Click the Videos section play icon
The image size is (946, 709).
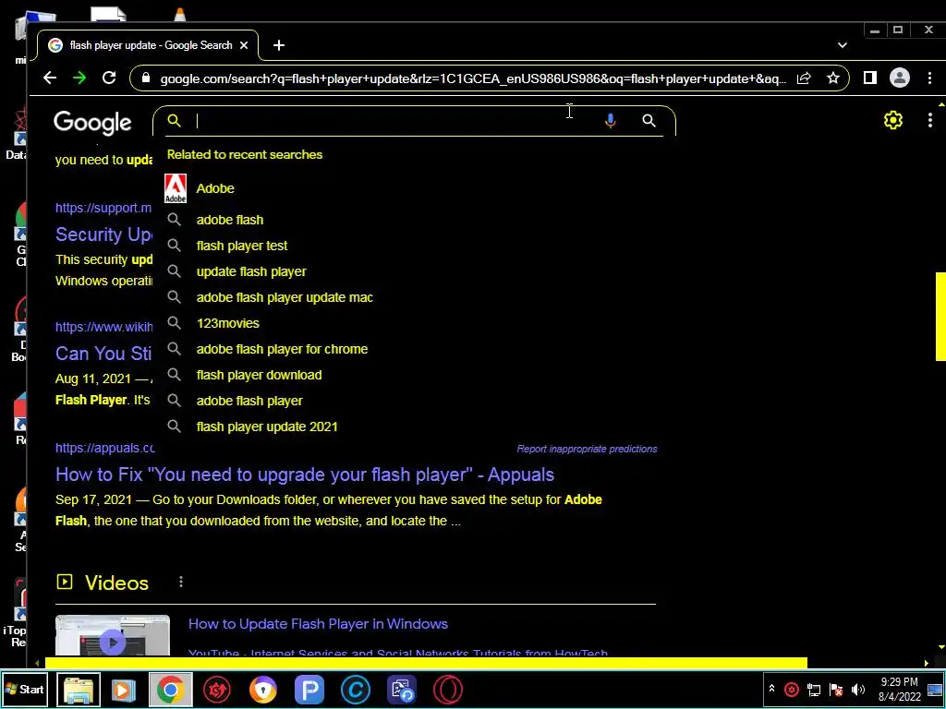(65, 582)
